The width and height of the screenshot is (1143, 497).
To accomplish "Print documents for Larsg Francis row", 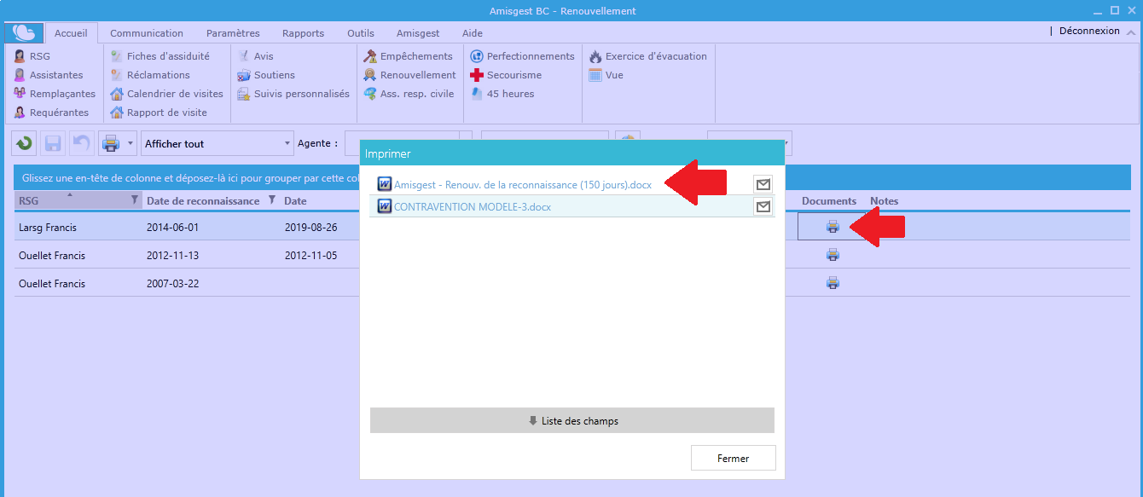I will 833,227.
